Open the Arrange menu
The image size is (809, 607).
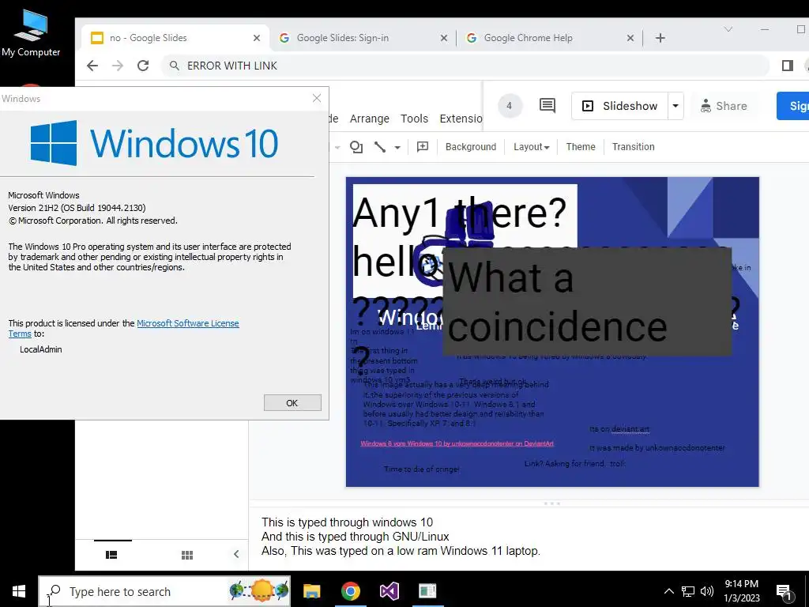(x=370, y=119)
